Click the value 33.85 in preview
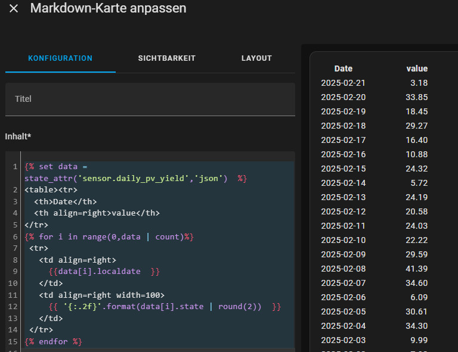 [417, 97]
